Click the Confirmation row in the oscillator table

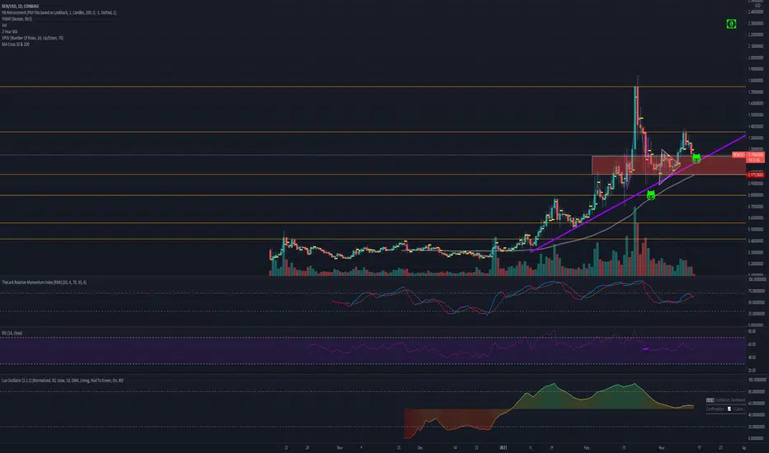(725, 409)
